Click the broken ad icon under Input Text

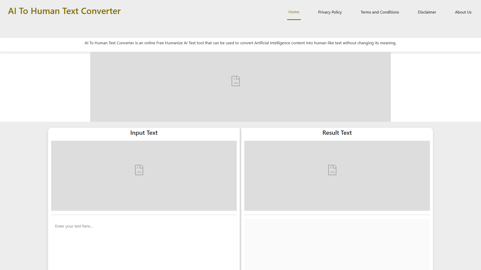pyautogui.click(x=139, y=170)
